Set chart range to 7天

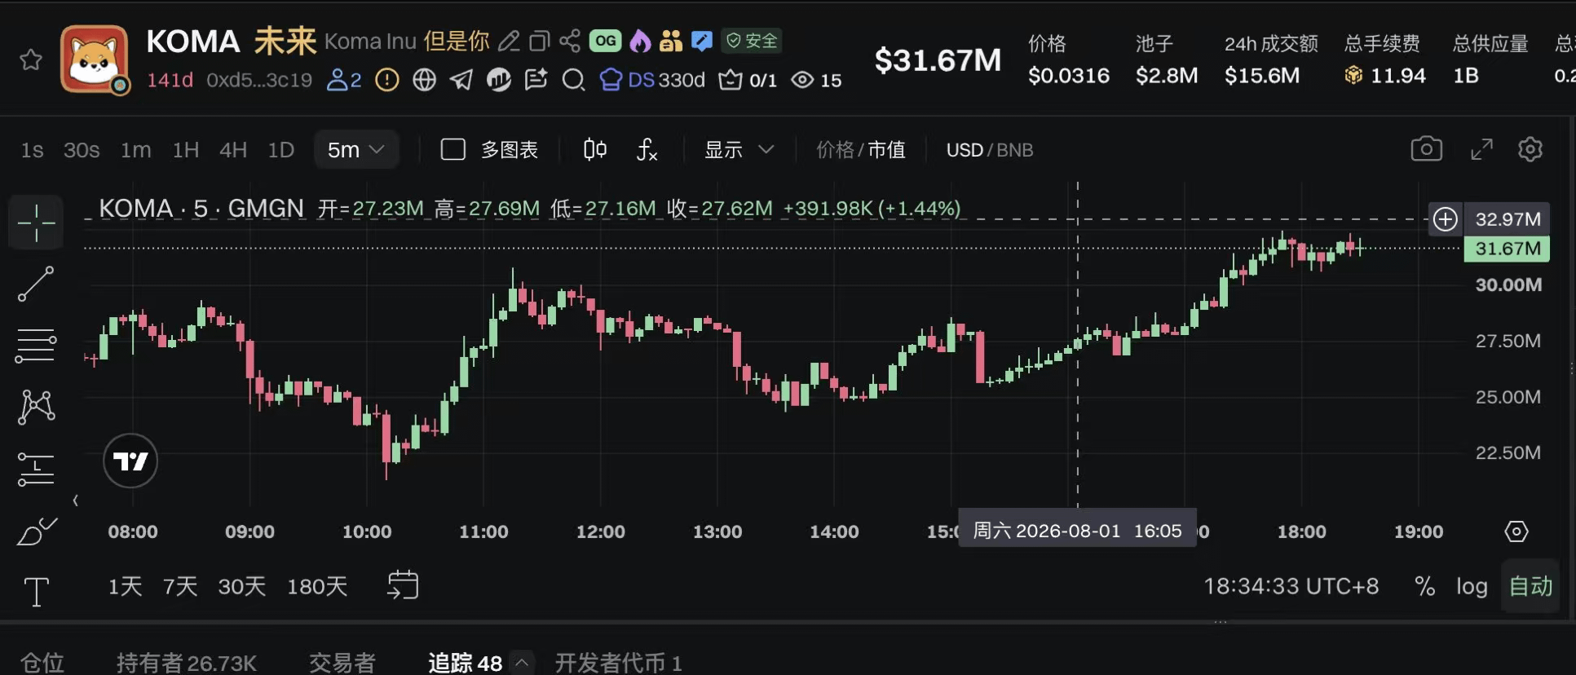click(x=180, y=586)
